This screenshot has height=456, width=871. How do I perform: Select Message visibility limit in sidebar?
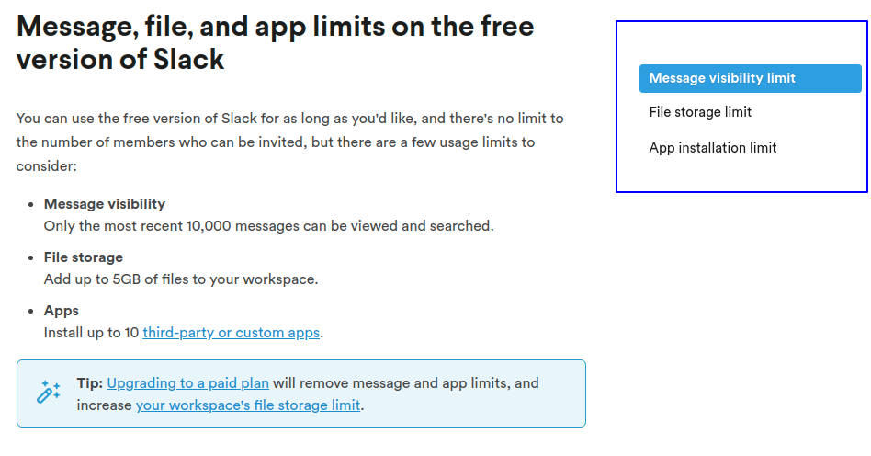pyautogui.click(x=750, y=78)
